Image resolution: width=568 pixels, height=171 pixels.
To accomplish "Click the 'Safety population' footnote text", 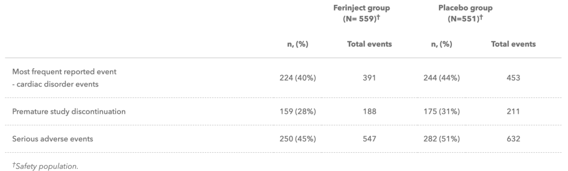I will pyautogui.click(x=46, y=166).
